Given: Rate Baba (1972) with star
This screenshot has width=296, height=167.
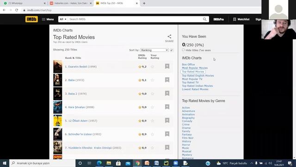Looking at the screenshot, I should point(152,80).
